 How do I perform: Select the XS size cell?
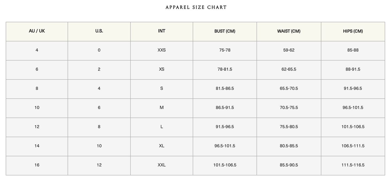pyautogui.click(x=162, y=69)
